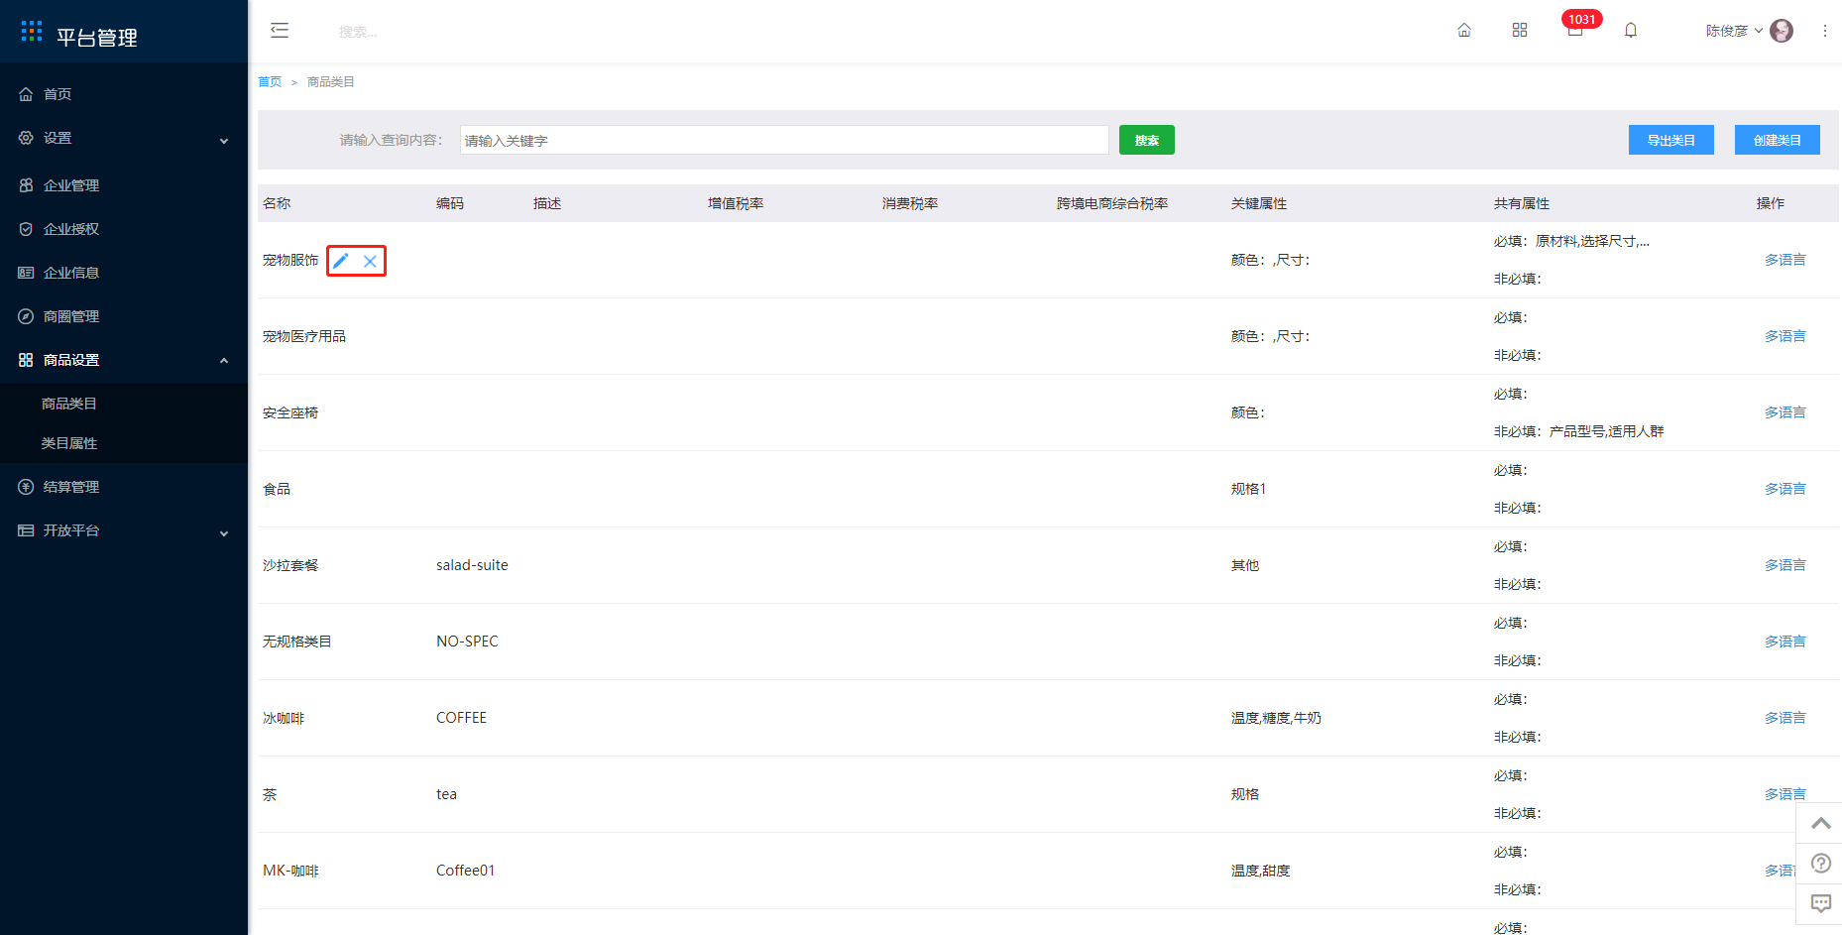Click the 导出类目 button

coord(1671,140)
